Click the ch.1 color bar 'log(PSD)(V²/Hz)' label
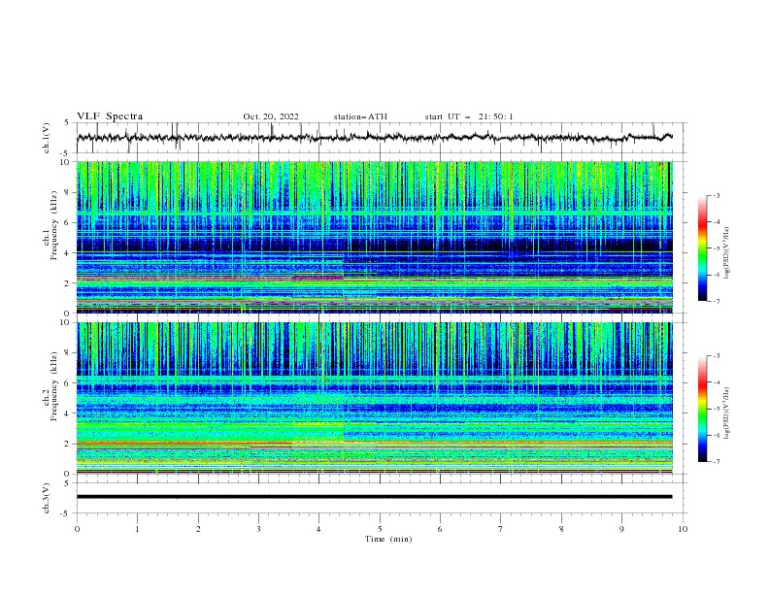 tap(727, 253)
